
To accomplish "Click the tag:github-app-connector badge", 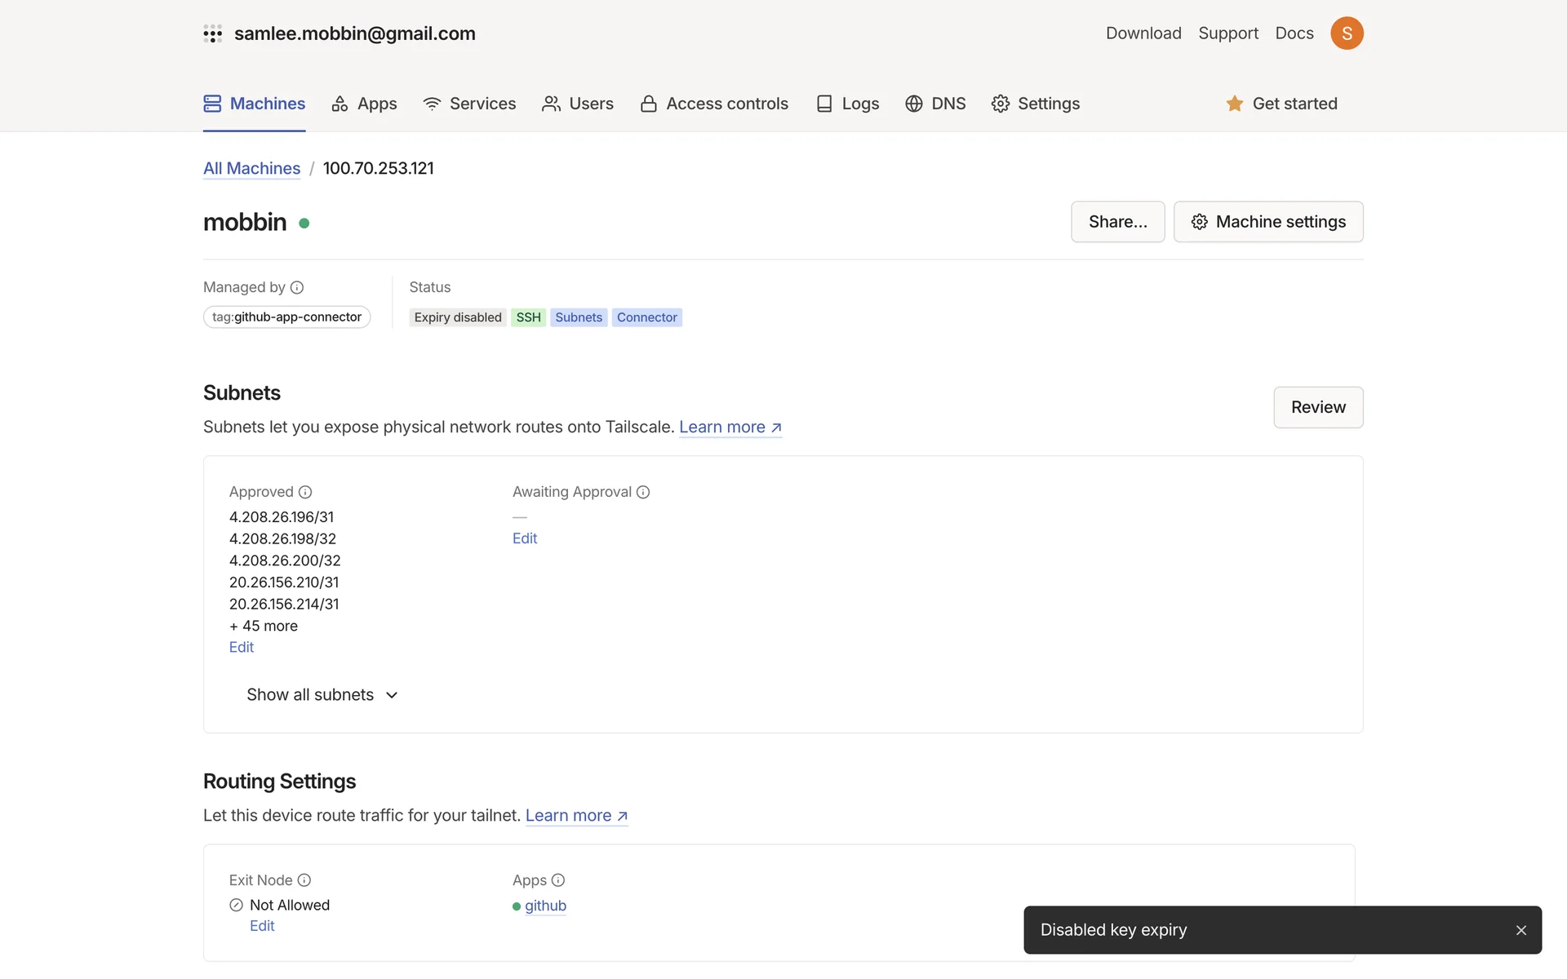I will (x=286, y=317).
